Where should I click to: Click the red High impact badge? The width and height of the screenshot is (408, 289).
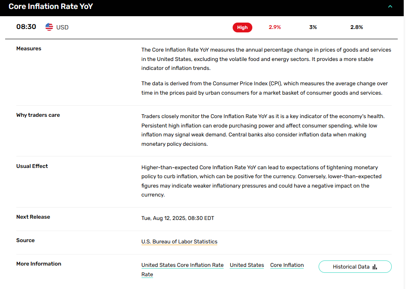point(242,28)
